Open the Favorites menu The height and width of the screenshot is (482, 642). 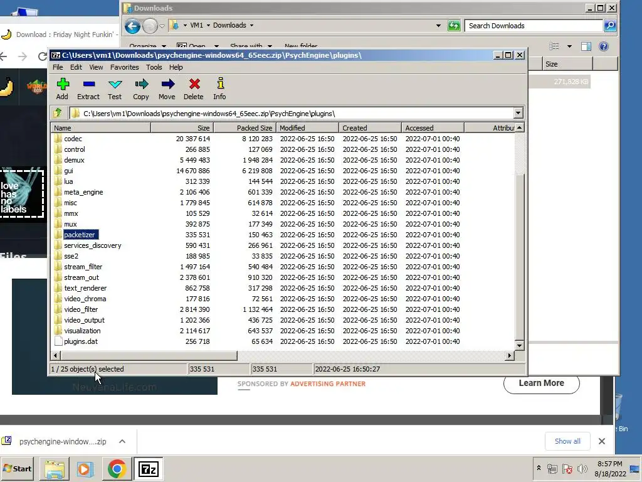tap(125, 67)
